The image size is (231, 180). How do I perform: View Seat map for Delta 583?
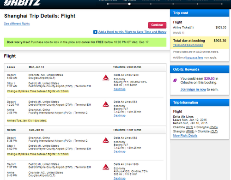(x=120, y=115)
